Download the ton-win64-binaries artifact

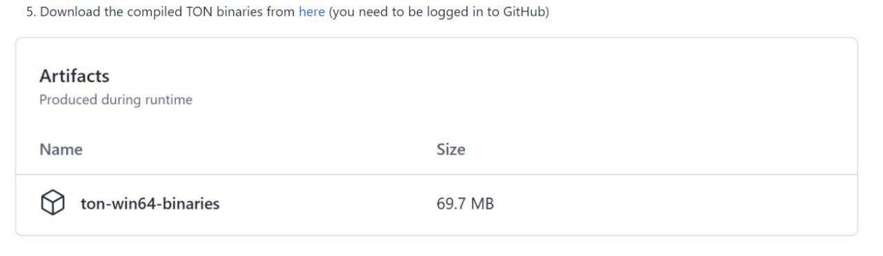tap(150, 204)
